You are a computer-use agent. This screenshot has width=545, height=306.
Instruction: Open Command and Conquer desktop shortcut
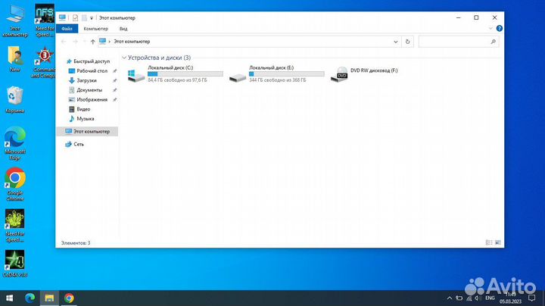[x=45, y=63]
